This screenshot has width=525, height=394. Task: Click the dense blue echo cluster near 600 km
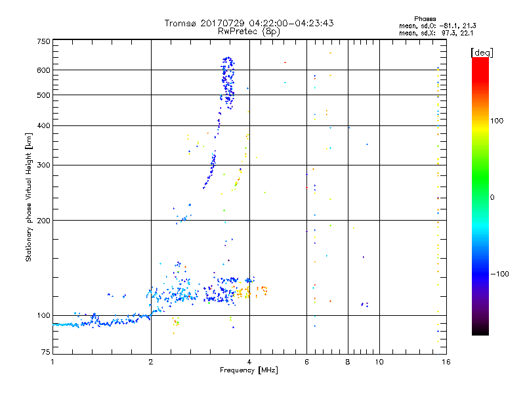(228, 82)
